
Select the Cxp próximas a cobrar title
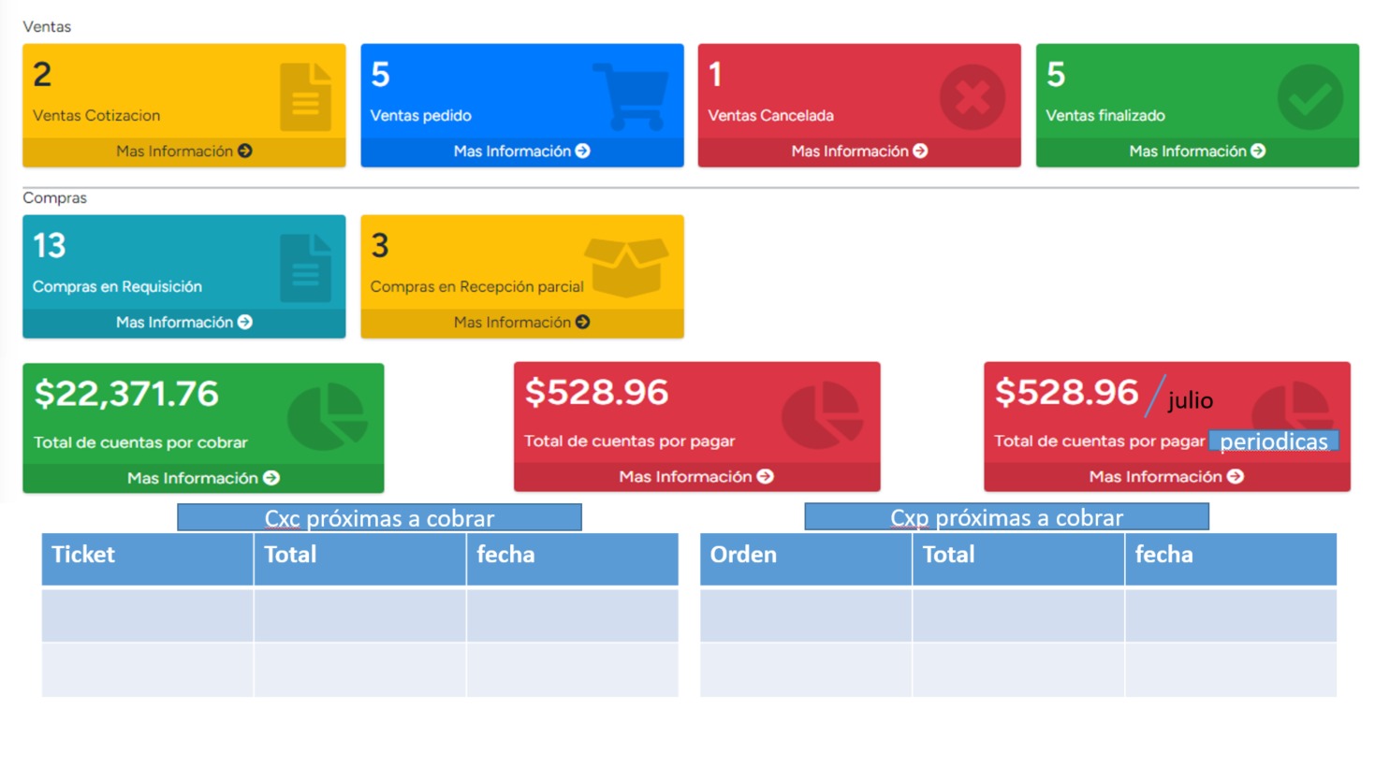pos(1006,517)
